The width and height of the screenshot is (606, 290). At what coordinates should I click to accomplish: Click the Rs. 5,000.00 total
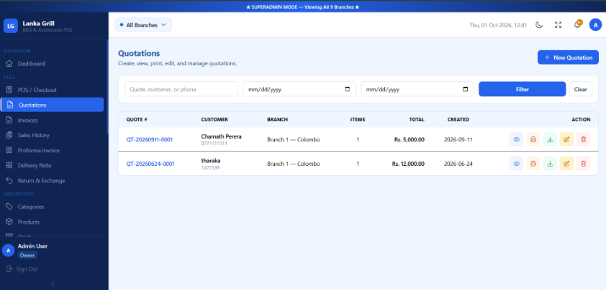(x=410, y=139)
